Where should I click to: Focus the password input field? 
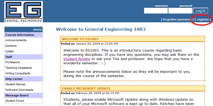click(x=180, y=11)
